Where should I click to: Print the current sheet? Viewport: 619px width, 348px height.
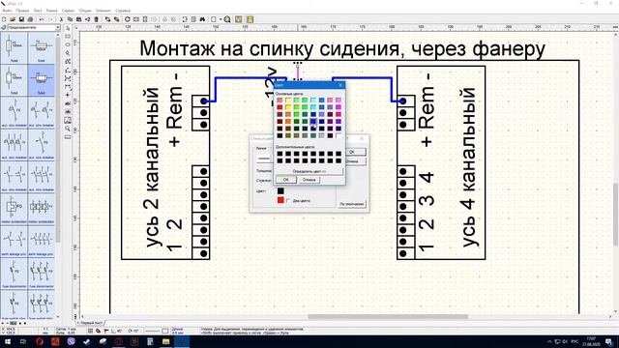coord(30,19)
